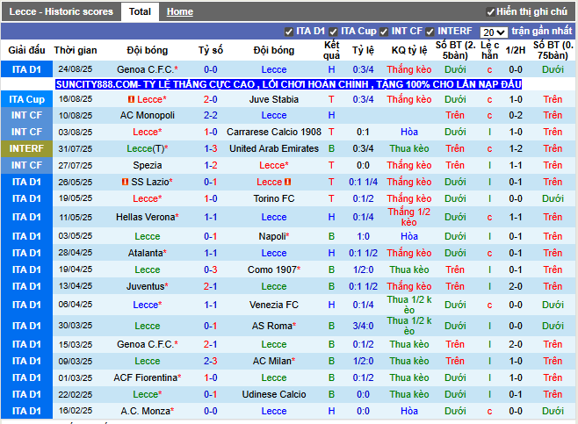Switch to the Total tab
This screenshot has width=578, height=424.
click(140, 11)
